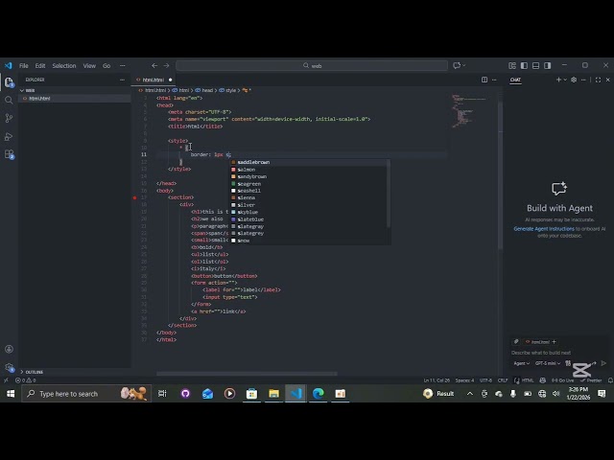The width and height of the screenshot is (614, 460).
Task: Open html.html file in Explorer tree
Action: 75,98
